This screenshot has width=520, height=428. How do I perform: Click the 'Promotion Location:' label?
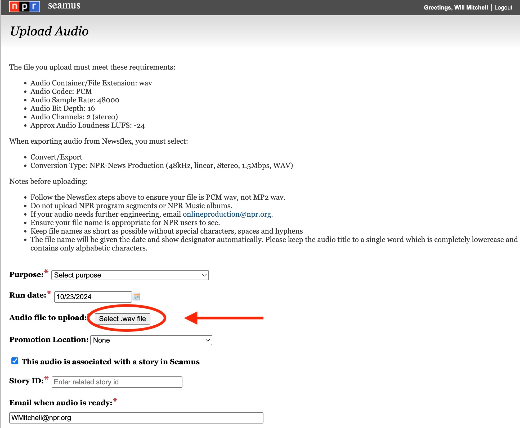tap(49, 340)
